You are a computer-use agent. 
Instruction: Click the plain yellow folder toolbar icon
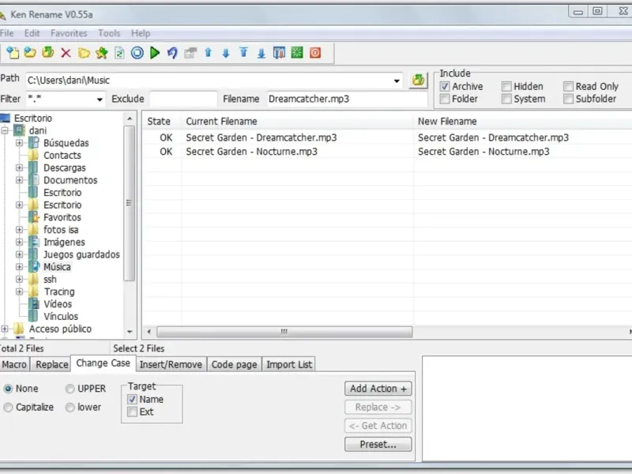tap(84, 53)
